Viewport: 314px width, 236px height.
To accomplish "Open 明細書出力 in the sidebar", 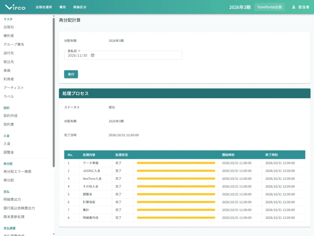I will [12, 199].
